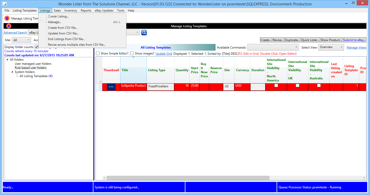The width and height of the screenshot is (370, 195).
Task: Select Revise across multiple sites from CSV file
Action: click(82, 45)
